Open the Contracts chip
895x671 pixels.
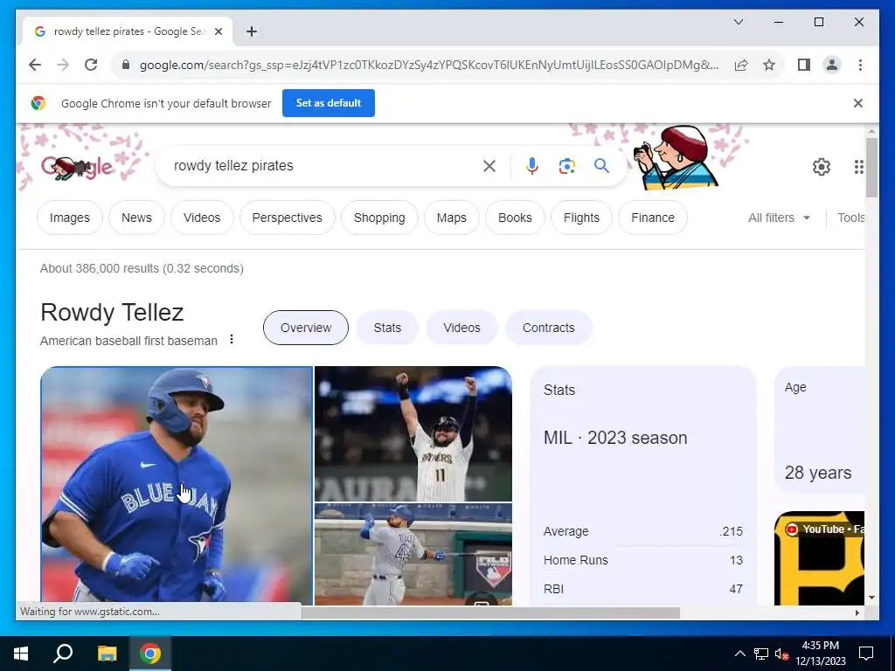pyautogui.click(x=549, y=328)
